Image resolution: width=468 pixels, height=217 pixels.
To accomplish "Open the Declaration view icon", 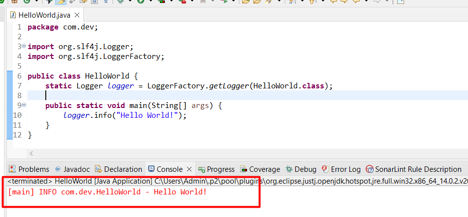I will [x=98, y=169].
